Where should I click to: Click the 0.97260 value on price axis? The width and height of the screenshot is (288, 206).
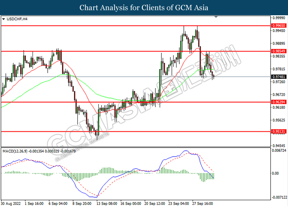click(279, 82)
